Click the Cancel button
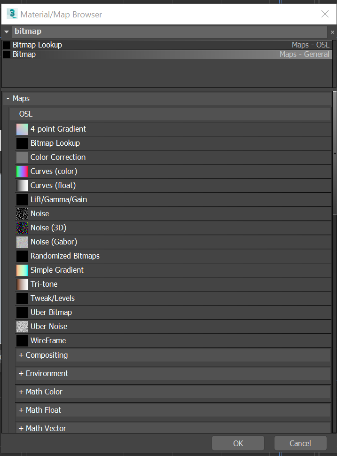Viewport: 337px width, 456px height. click(x=300, y=443)
